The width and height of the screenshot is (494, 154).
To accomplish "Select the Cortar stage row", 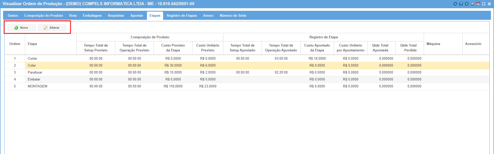I will pyautogui.click(x=247, y=59).
